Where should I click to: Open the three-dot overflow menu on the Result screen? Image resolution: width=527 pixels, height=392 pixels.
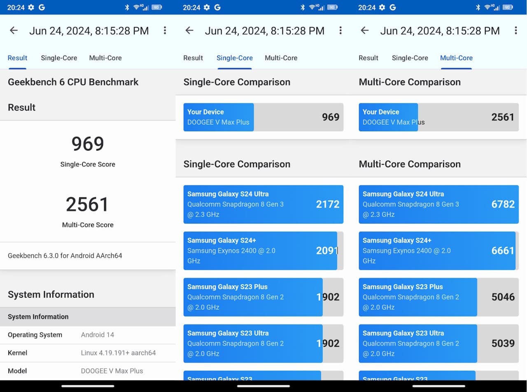pos(165,30)
